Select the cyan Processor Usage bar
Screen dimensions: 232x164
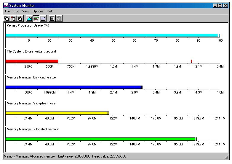112,35
